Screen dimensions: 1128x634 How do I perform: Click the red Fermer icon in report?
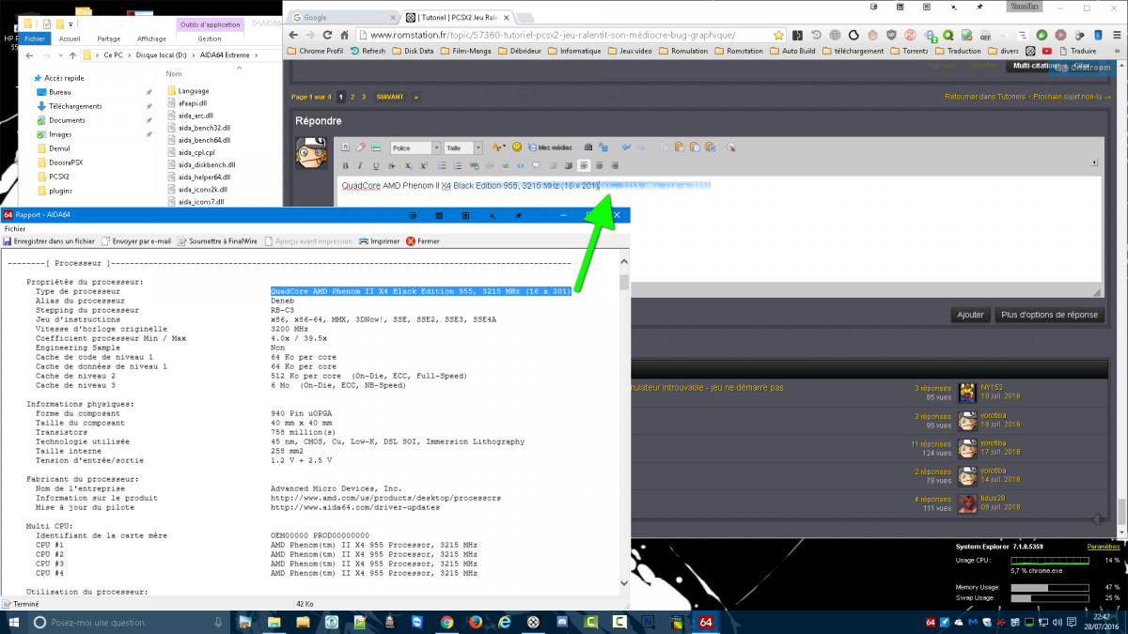422,241
